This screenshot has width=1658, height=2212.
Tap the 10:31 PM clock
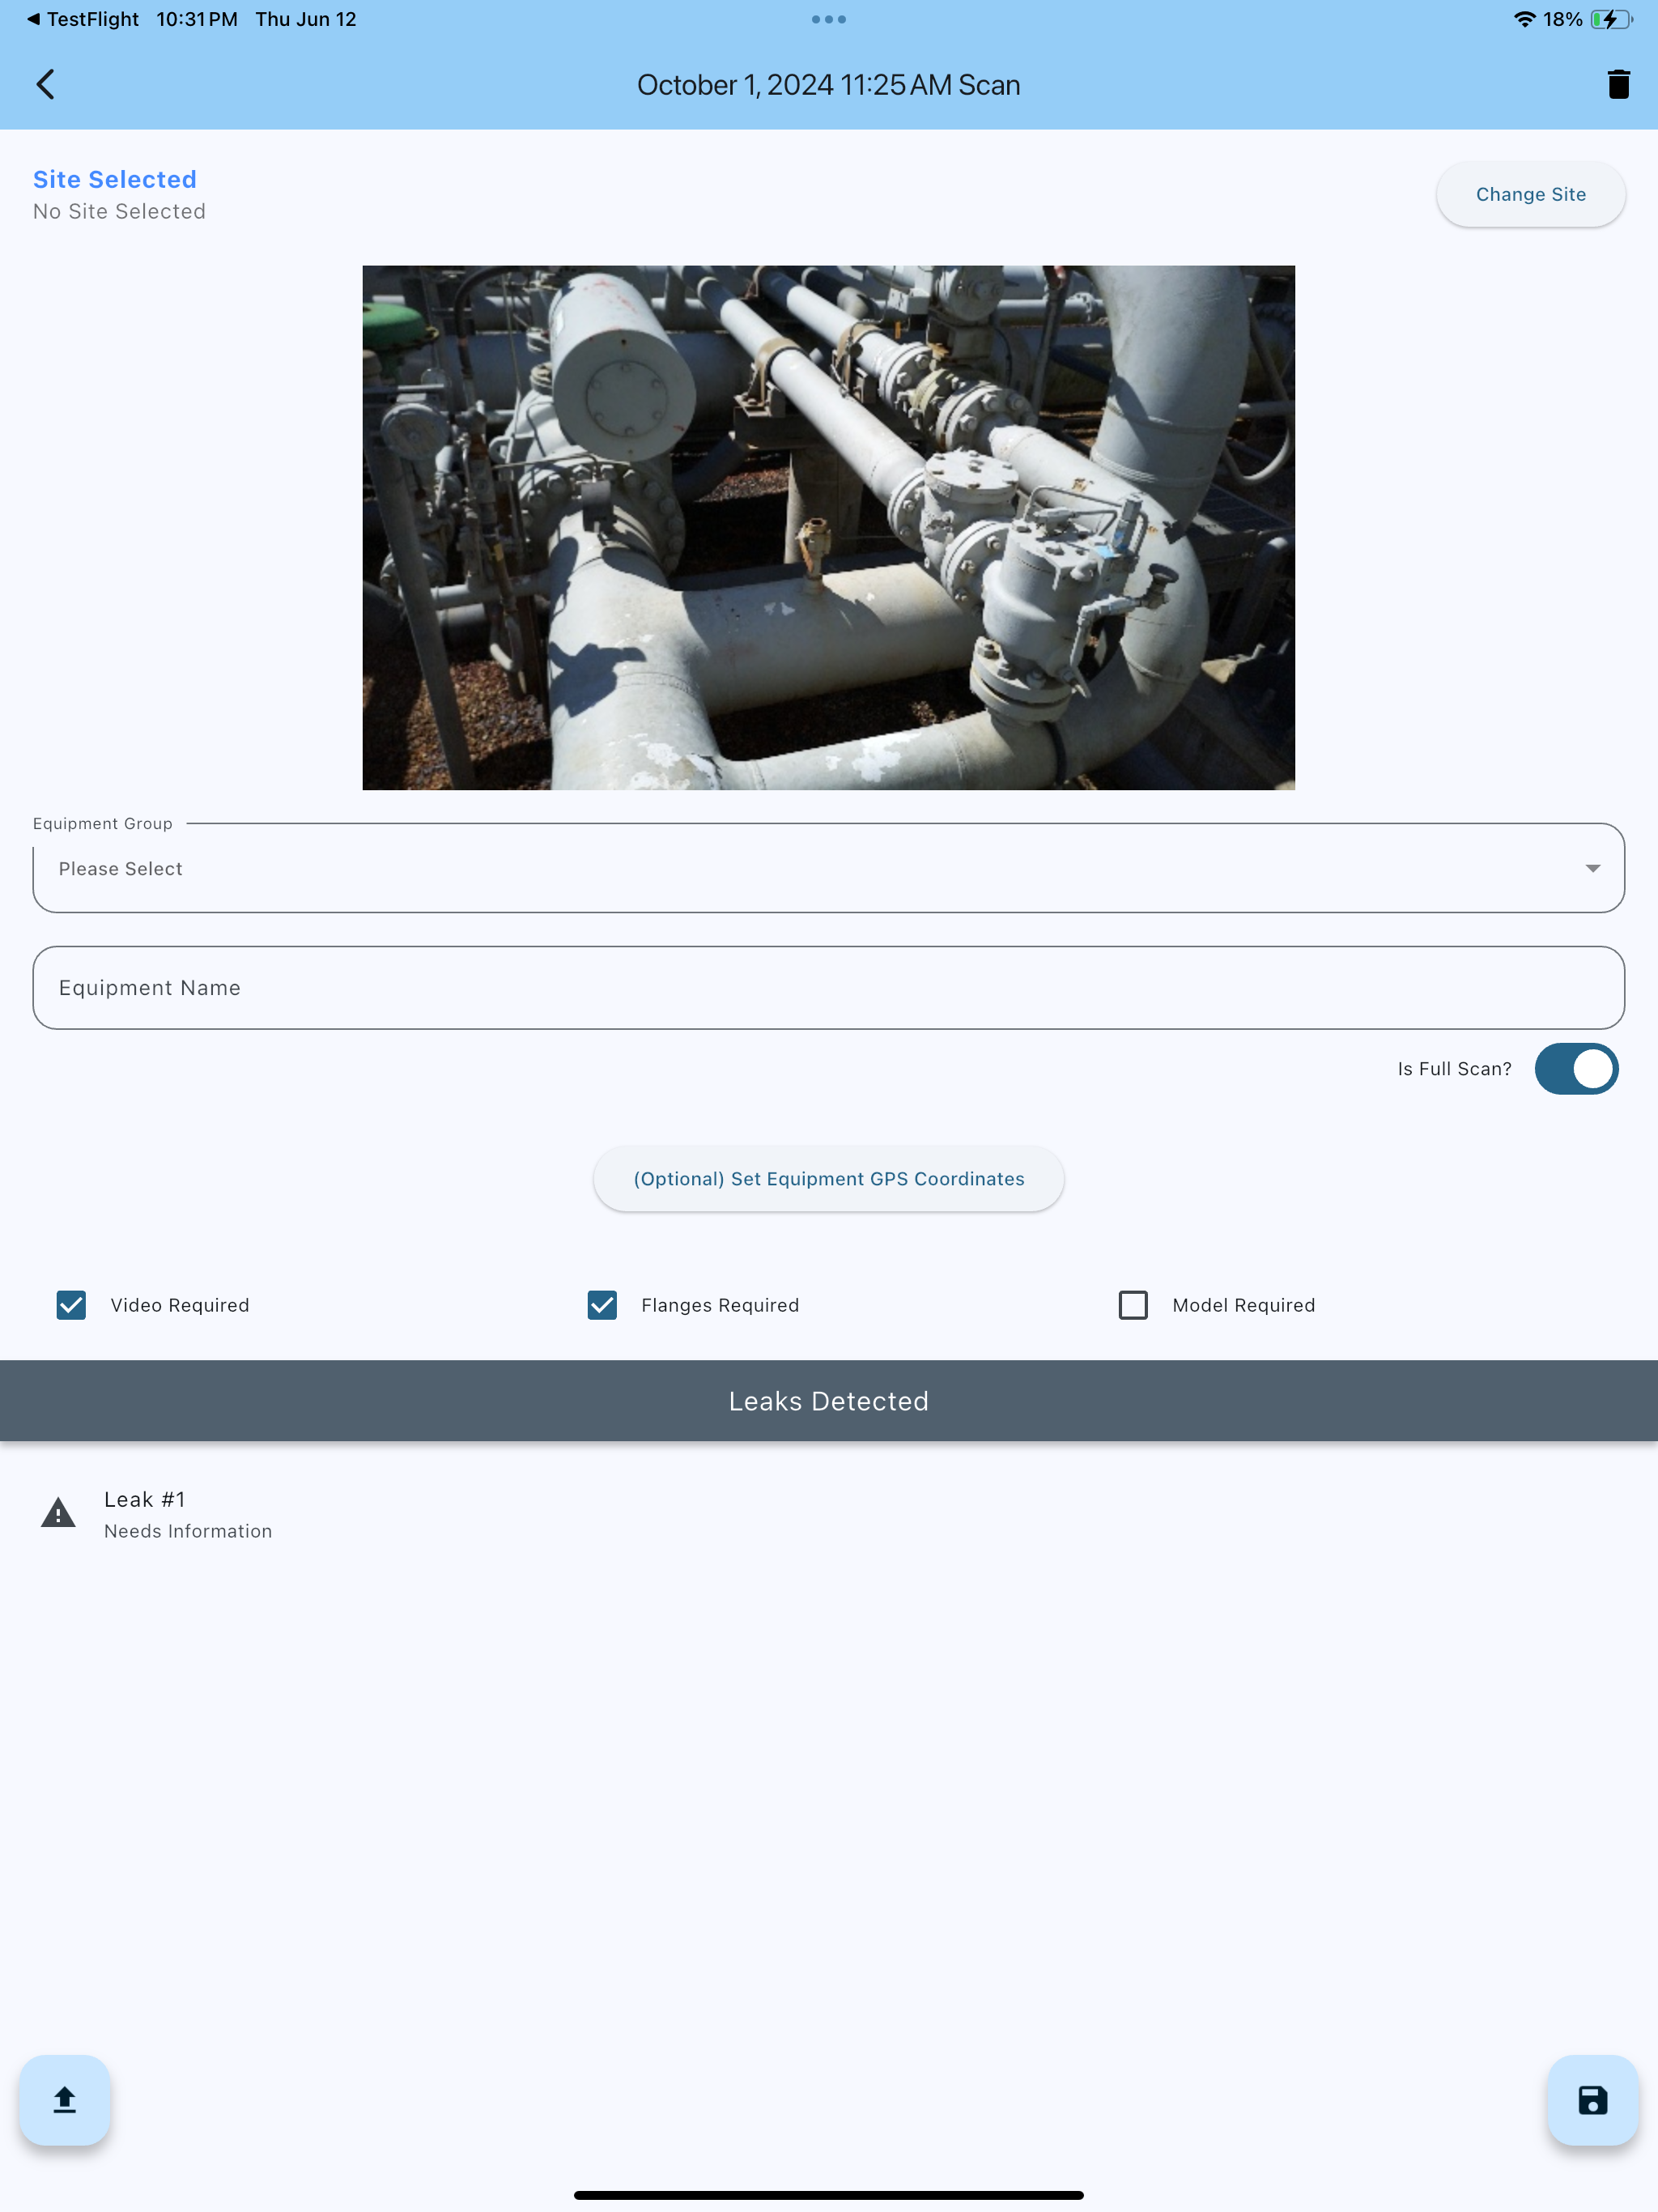197,19
